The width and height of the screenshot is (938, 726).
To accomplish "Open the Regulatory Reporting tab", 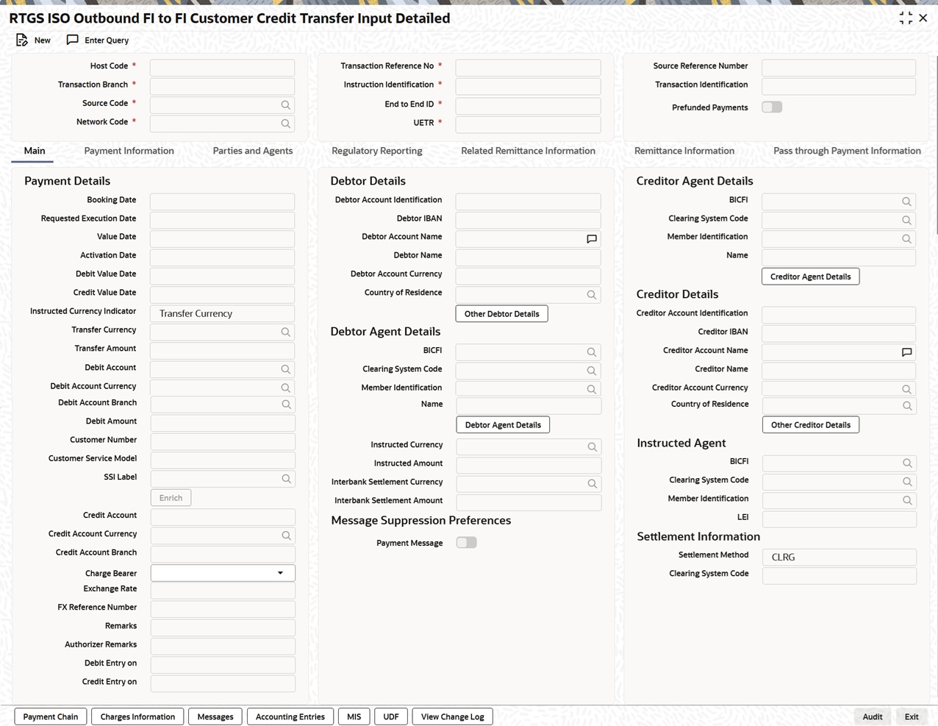I will coord(377,151).
